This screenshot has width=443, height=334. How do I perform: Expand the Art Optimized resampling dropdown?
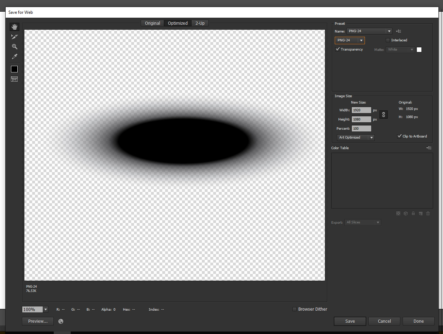[371, 137]
